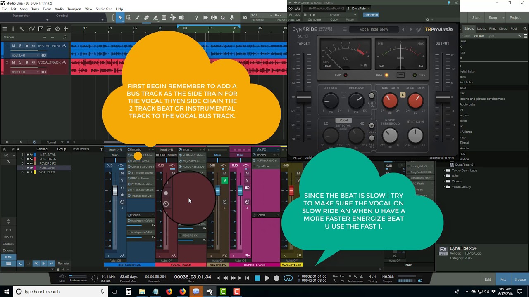This screenshot has width=529, height=297.
Task: Select the Arrow tool in toolbar
Action: 120,18
